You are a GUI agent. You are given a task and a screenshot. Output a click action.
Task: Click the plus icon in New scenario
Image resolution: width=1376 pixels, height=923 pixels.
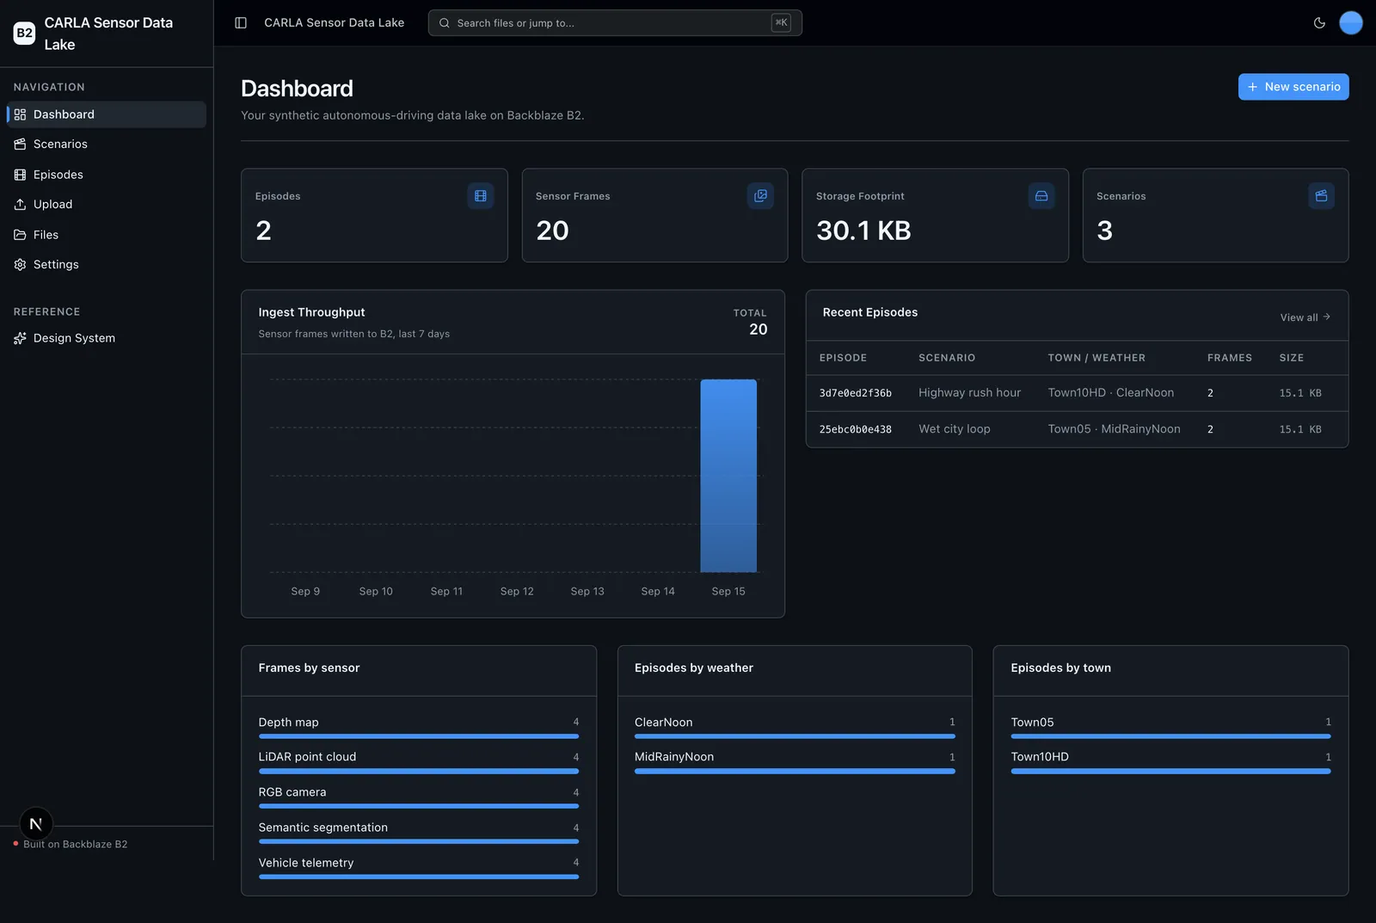point(1252,87)
